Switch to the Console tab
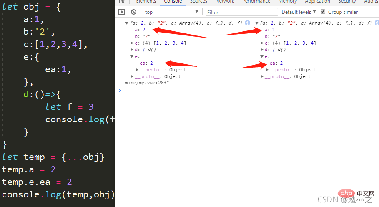Screen dimensions: 379x207 (x=173, y=1)
